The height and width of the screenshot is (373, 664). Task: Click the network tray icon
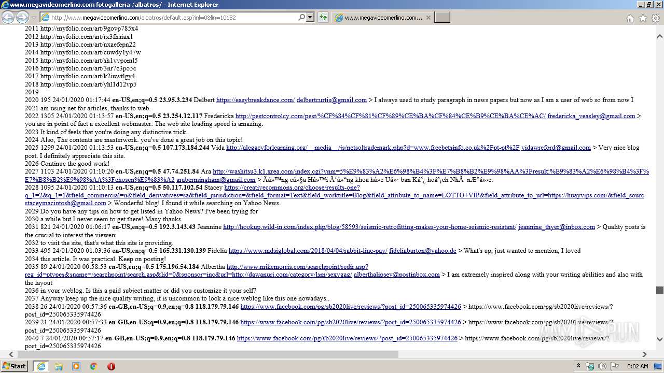tap(590, 366)
